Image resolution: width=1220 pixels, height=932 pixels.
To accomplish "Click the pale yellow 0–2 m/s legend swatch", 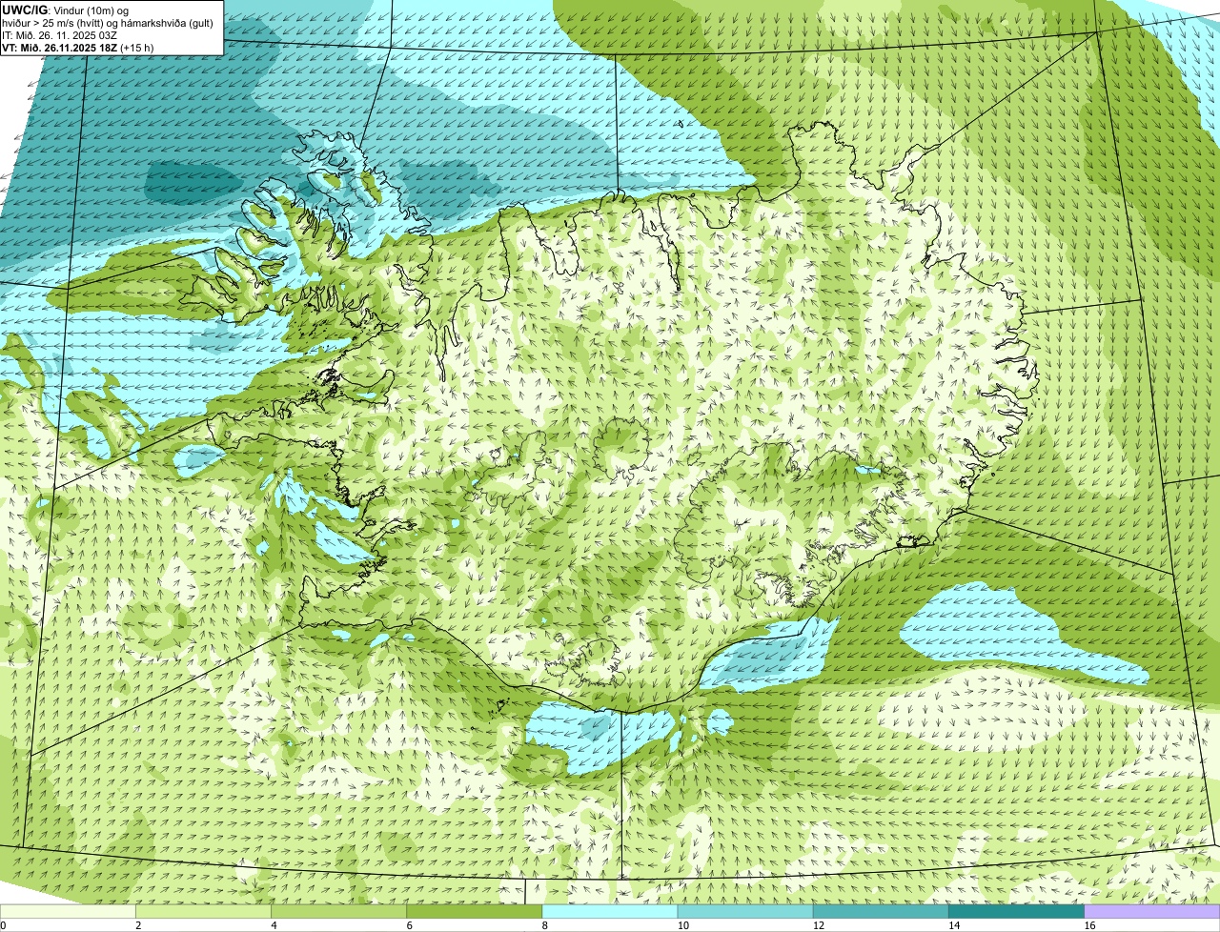I will tap(68, 912).
